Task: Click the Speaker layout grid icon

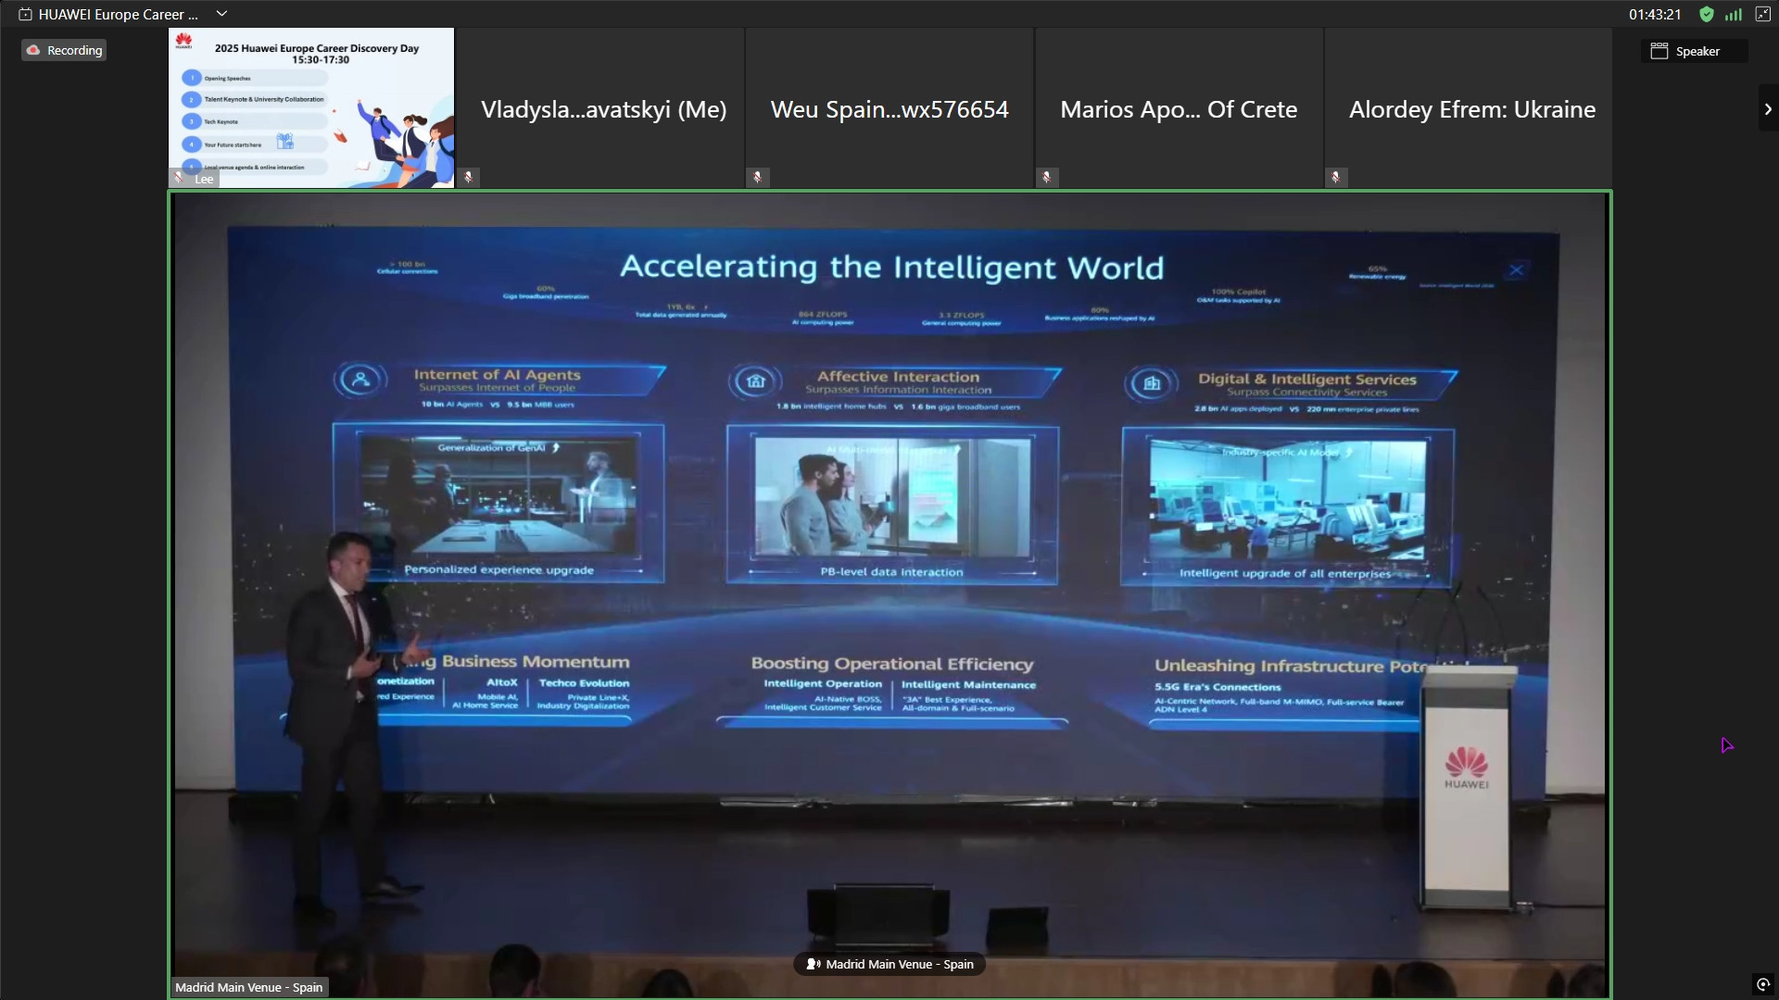Action: (x=1659, y=51)
